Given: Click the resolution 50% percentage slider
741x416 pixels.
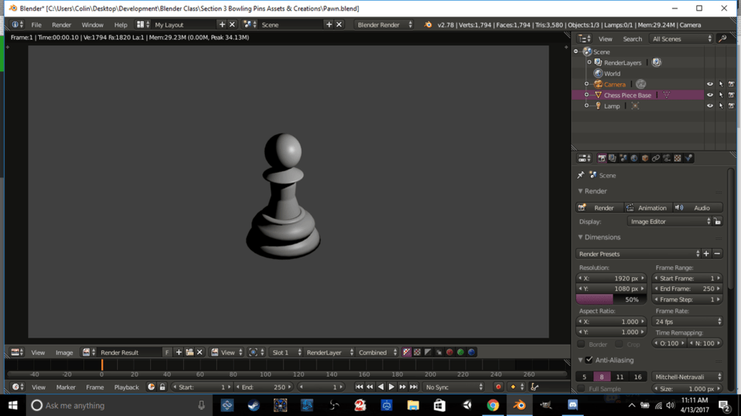Looking at the screenshot, I should coord(611,300).
